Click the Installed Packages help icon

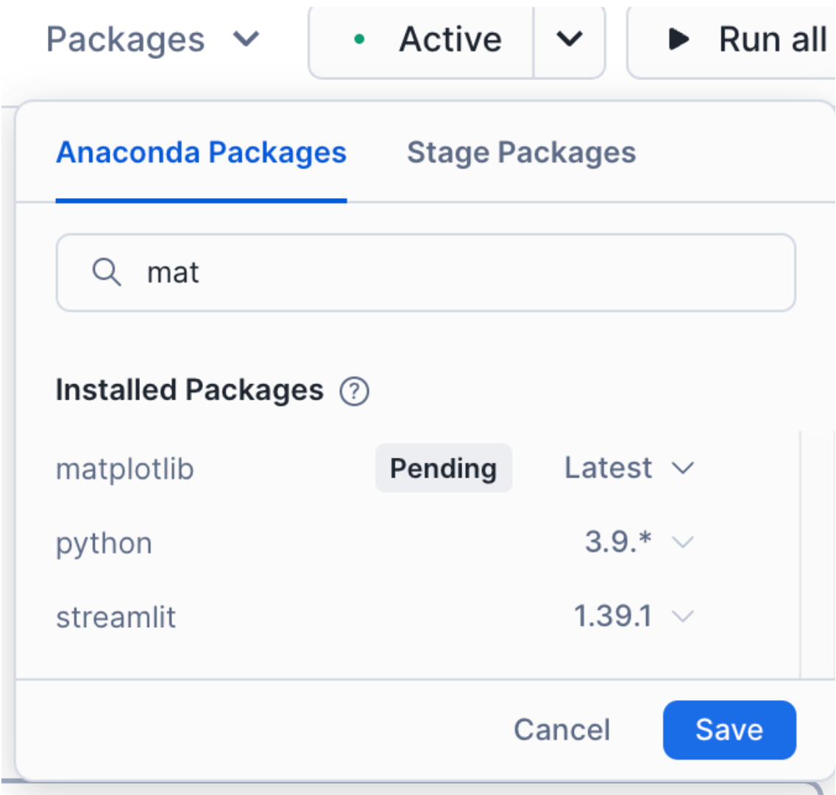pos(354,391)
